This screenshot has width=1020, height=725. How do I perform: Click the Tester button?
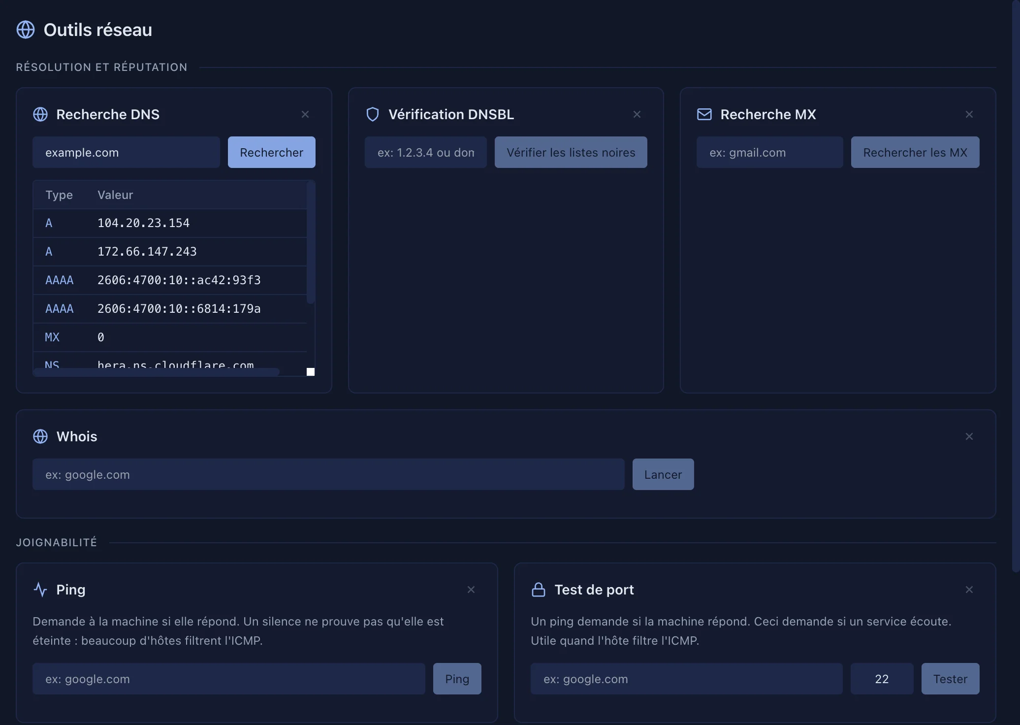951,679
